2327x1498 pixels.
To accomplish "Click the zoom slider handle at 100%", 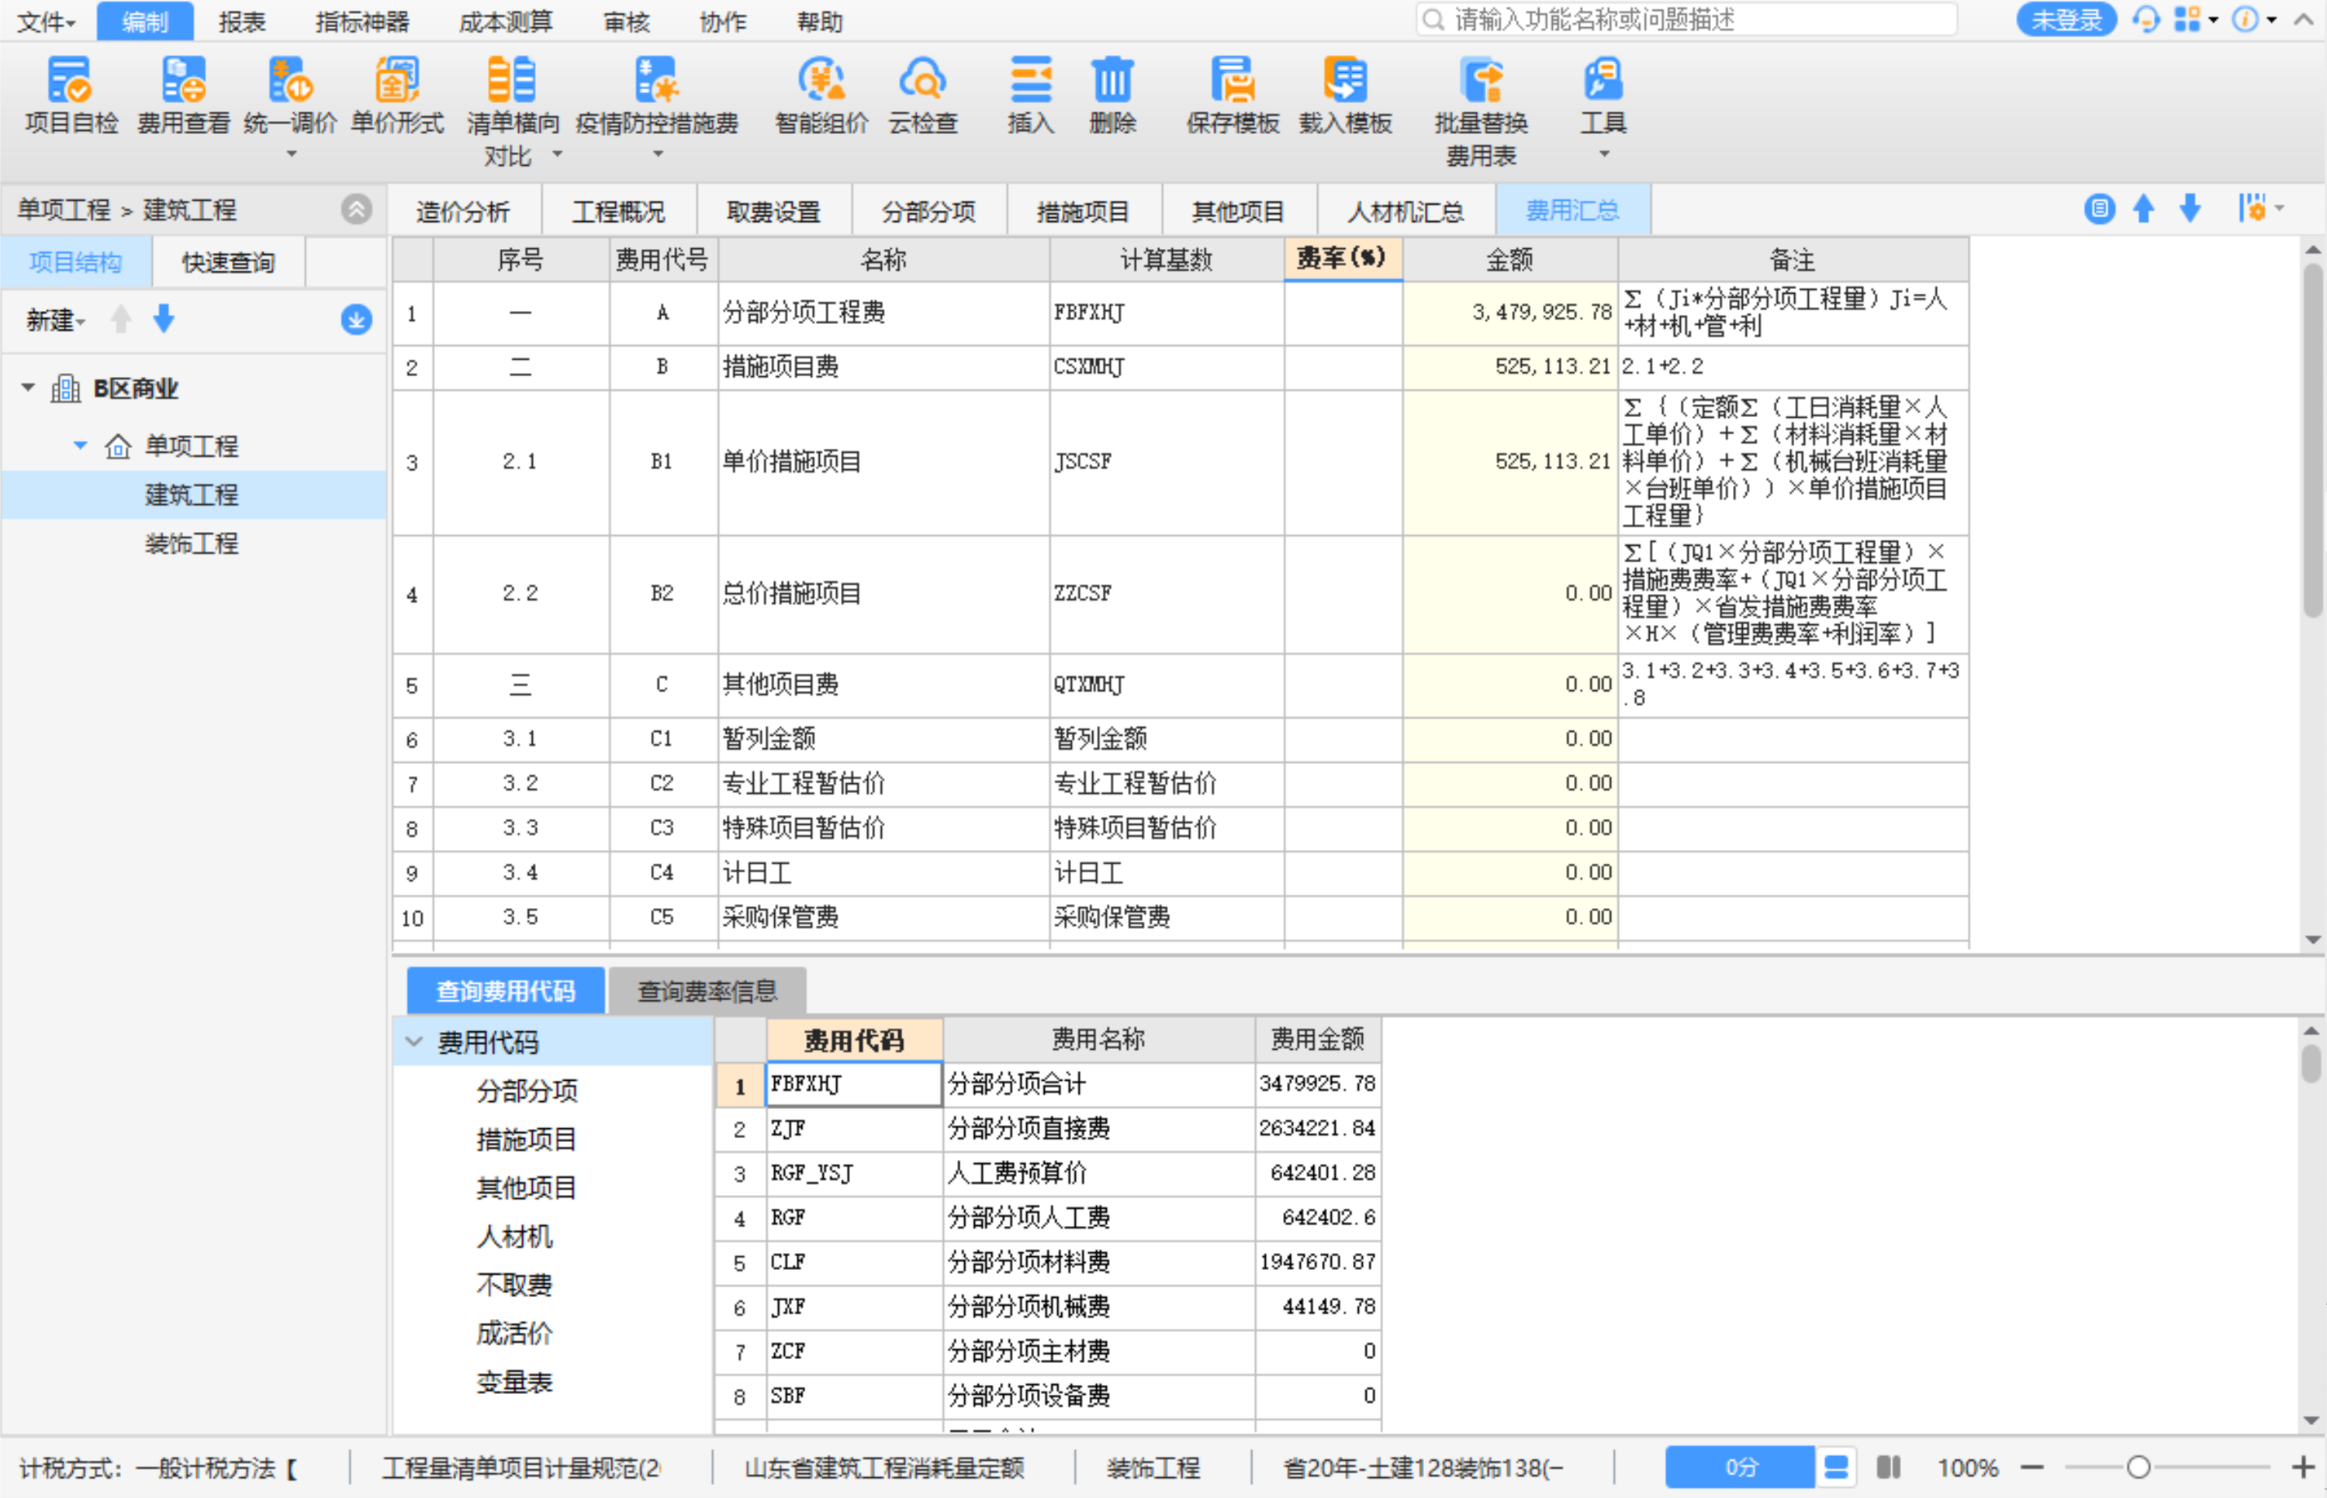I will (x=2137, y=1467).
